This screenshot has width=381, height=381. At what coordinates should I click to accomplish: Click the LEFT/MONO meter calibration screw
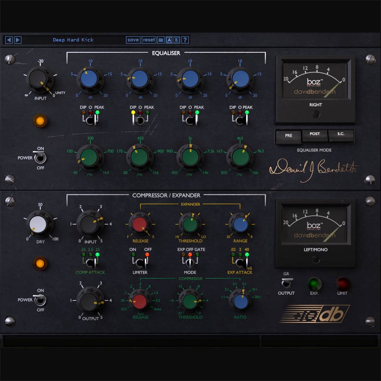coord(315,260)
